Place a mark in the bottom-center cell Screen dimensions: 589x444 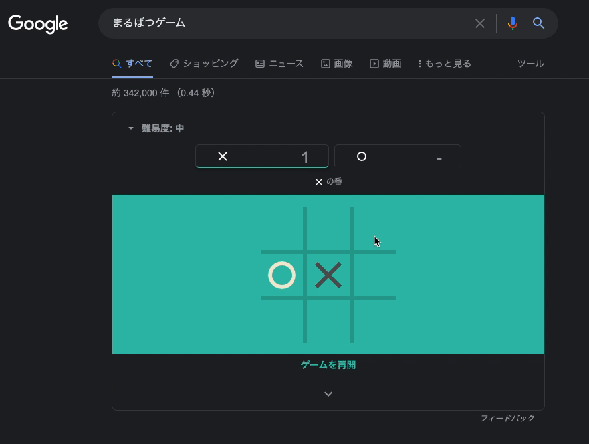point(328,322)
